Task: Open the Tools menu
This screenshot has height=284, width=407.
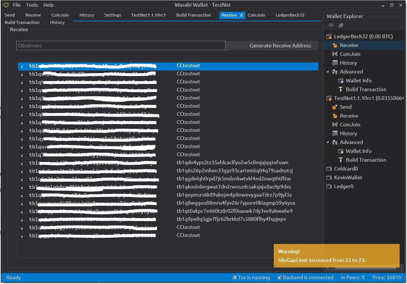Action: (x=32, y=5)
